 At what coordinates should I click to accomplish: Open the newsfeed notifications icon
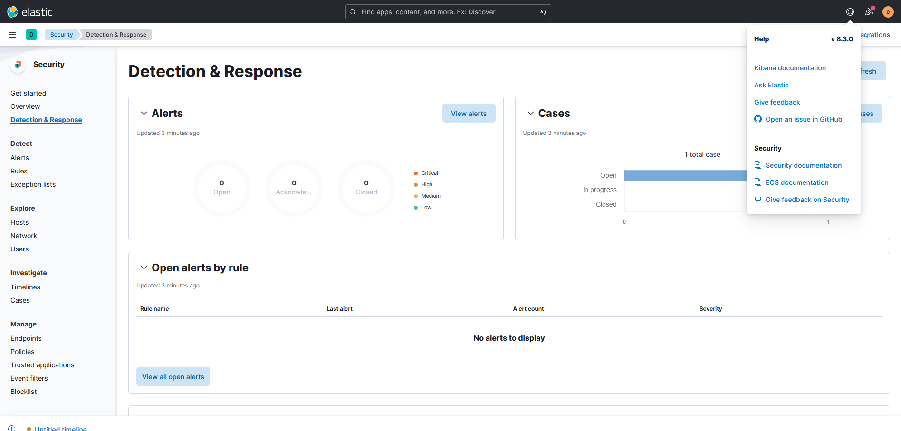tap(869, 12)
